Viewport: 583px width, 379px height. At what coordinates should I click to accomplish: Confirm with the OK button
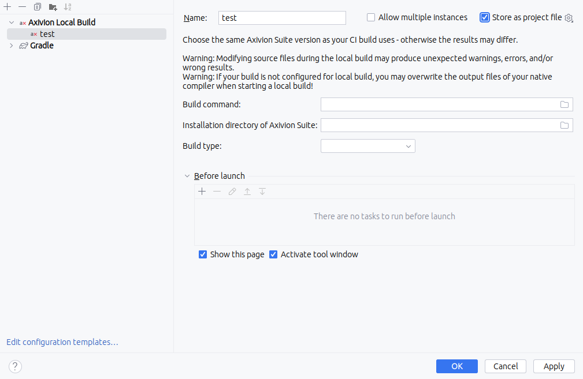(x=456, y=366)
